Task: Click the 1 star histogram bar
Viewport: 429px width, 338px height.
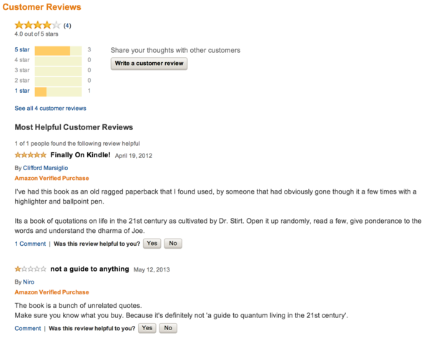Action: [x=58, y=92]
